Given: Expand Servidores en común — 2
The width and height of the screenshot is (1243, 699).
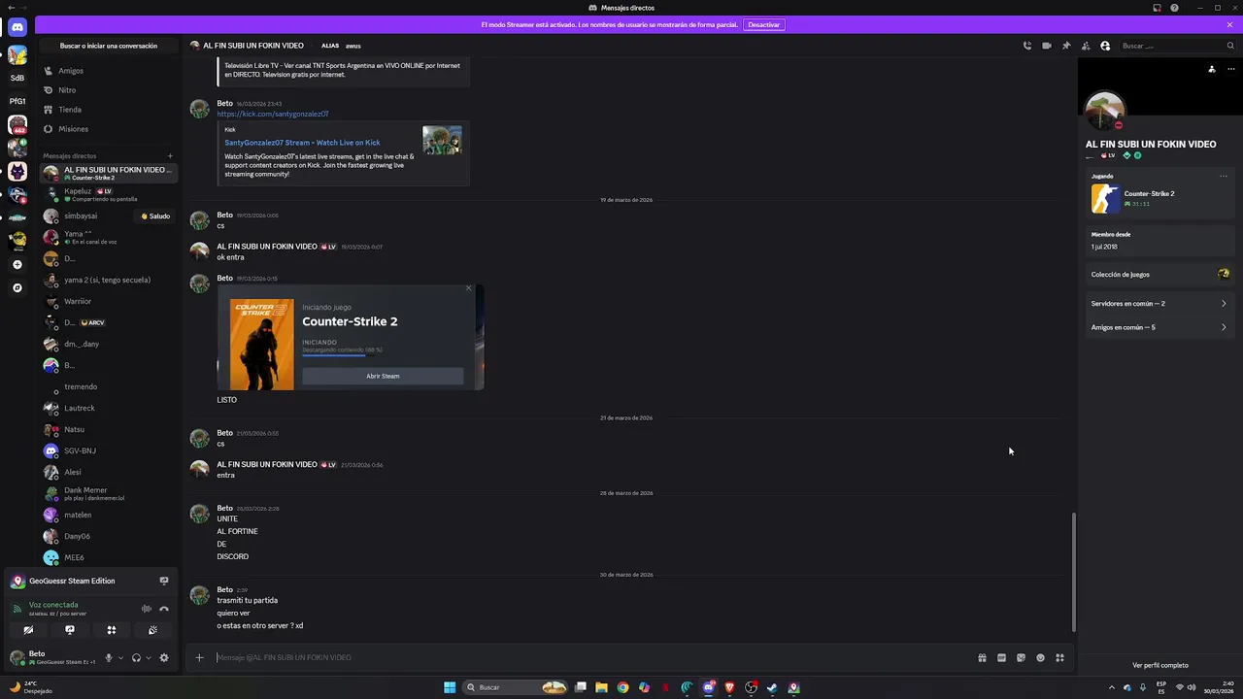Looking at the screenshot, I should pos(1159,304).
